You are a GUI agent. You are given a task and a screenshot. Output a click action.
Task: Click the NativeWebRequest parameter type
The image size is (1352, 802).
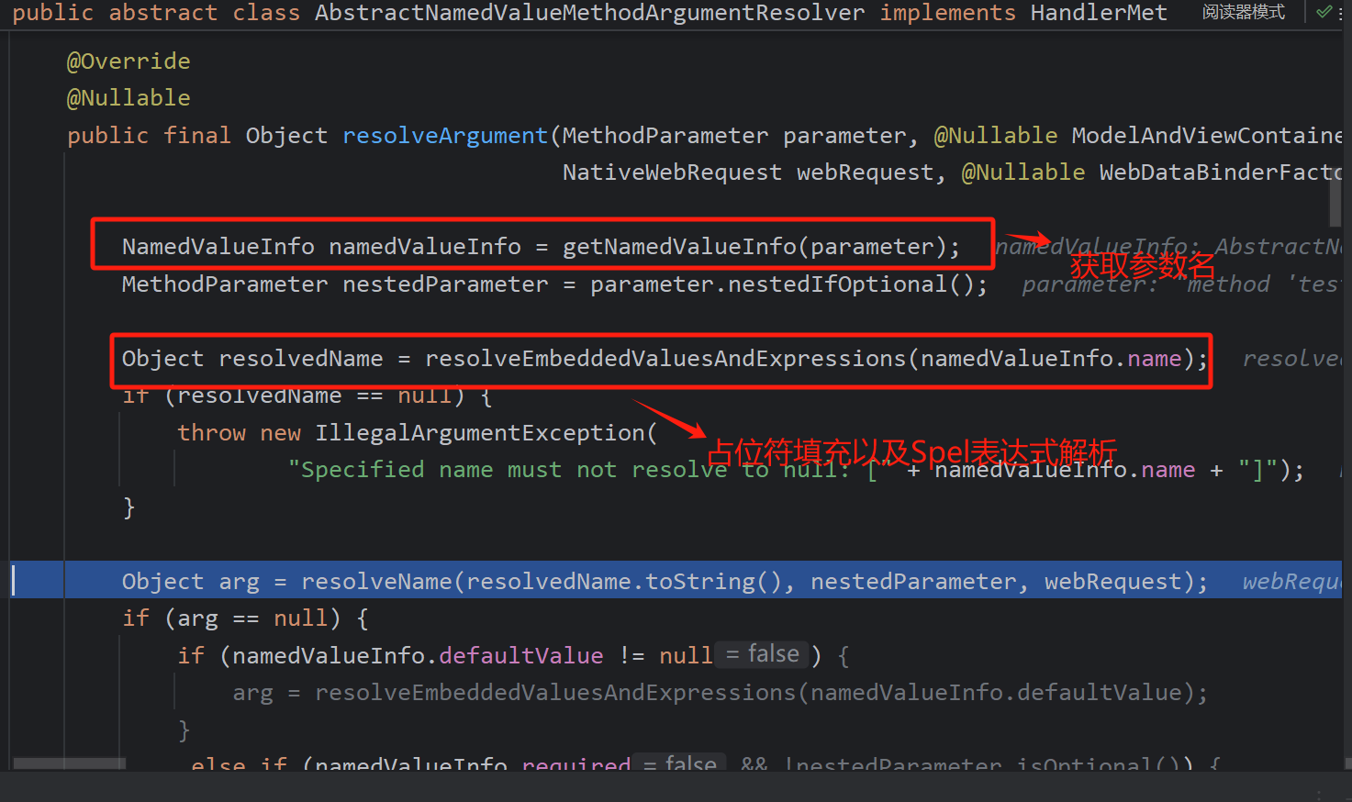pos(672,173)
